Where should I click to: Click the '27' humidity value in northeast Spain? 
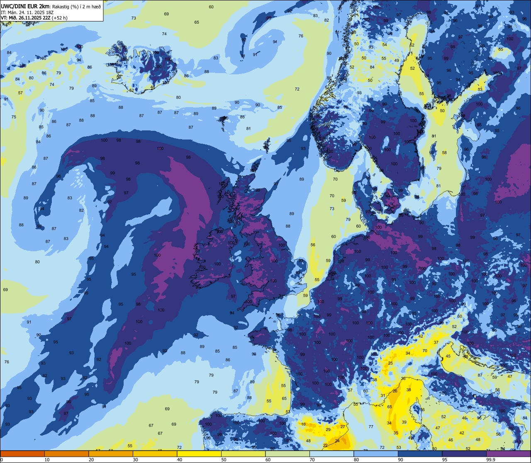pyautogui.click(x=343, y=427)
